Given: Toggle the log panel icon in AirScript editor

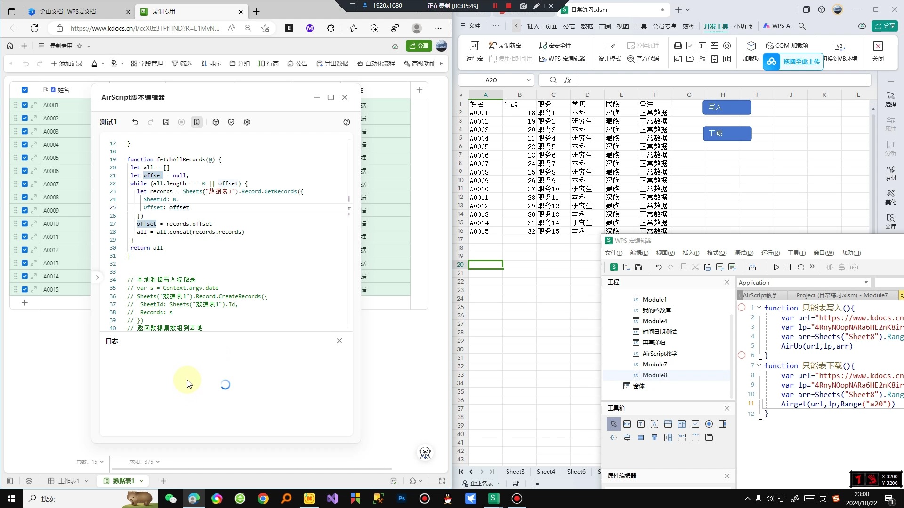Looking at the screenshot, I should pos(197,122).
